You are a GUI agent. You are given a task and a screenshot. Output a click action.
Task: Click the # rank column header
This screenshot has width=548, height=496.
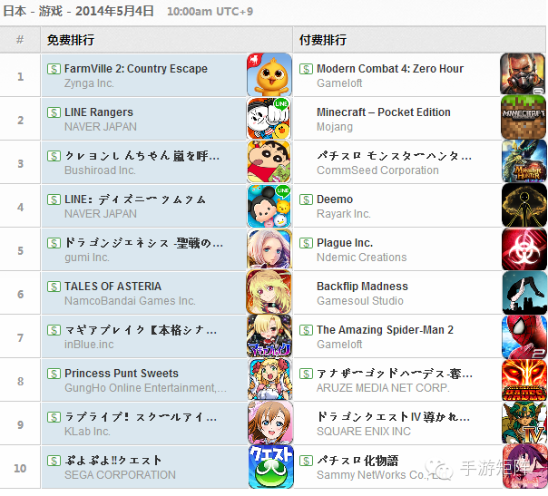[20, 40]
